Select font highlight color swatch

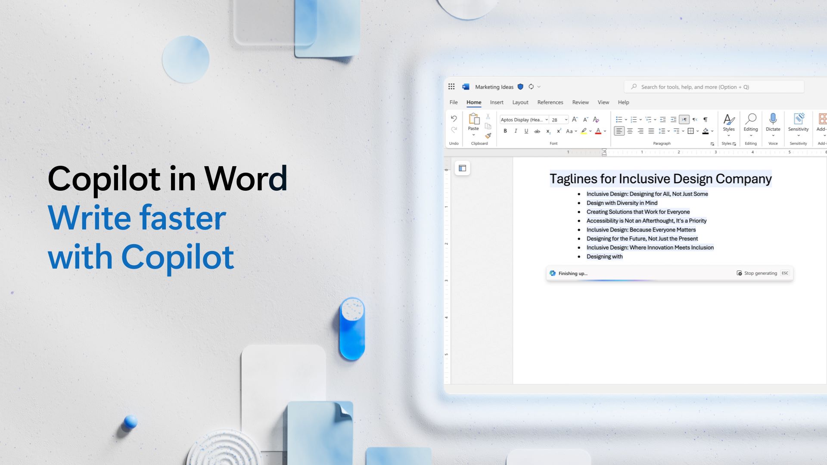[x=581, y=133]
